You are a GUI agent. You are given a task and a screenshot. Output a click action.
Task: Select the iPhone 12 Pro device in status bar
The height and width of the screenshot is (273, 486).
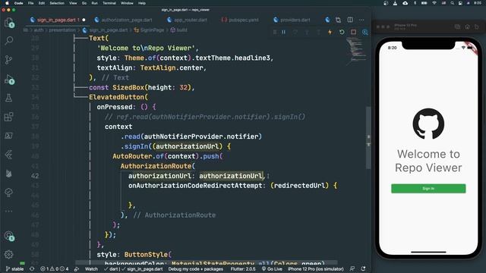pyautogui.click(x=316, y=269)
